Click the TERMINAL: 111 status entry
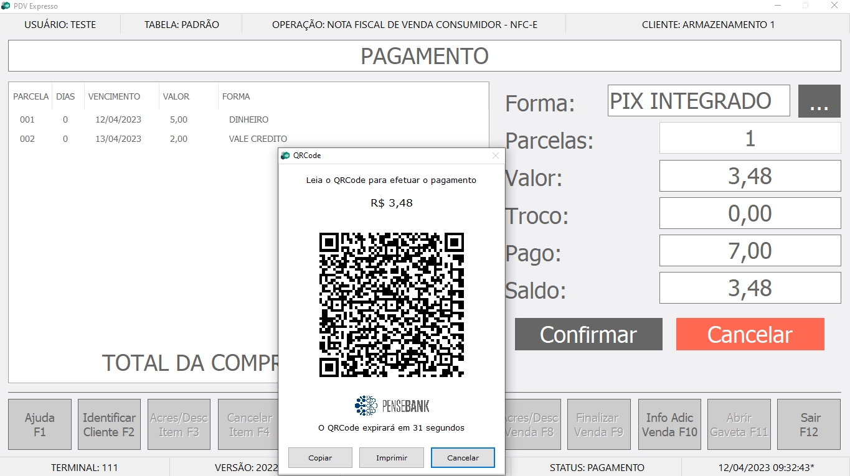The image size is (850, 476). [x=85, y=467]
